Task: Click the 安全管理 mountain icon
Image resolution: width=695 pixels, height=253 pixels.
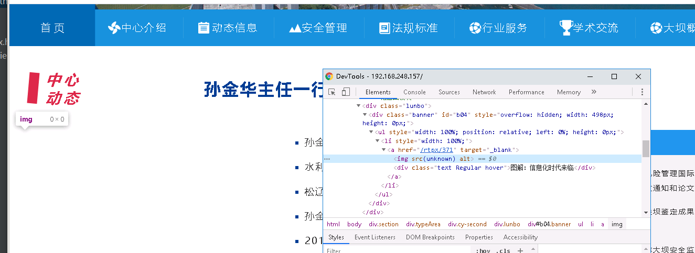Action: [294, 28]
